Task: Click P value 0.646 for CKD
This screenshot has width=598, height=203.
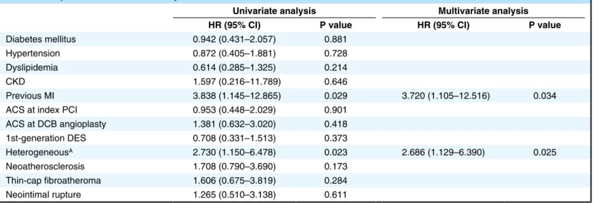Action: pos(336,82)
